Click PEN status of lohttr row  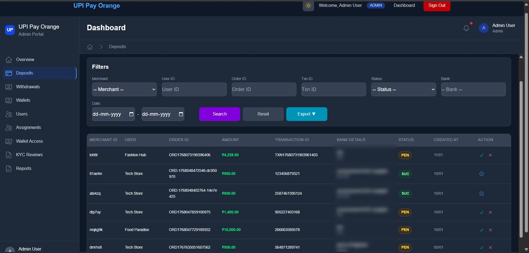(x=405, y=155)
